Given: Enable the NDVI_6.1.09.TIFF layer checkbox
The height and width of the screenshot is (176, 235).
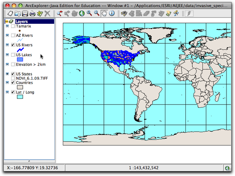Looking at the screenshot, I should (x=13, y=78).
